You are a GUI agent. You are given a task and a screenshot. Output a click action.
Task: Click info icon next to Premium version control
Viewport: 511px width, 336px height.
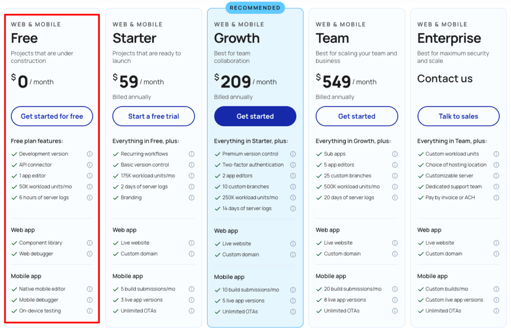[293, 154]
